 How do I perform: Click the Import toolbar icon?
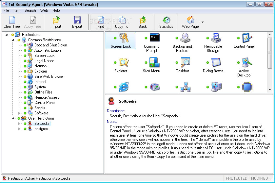pyautogui.click(x=56, y=20)
